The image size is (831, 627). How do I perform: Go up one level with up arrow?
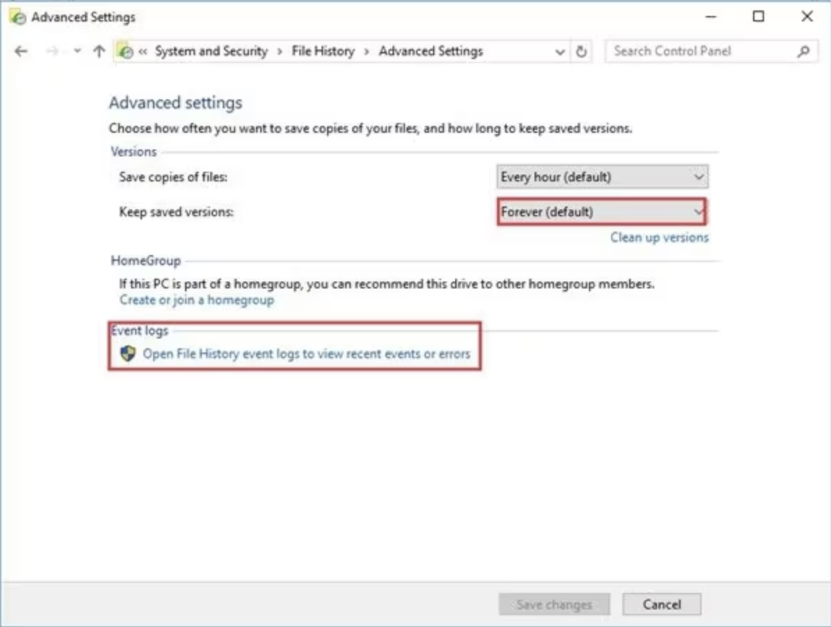[x=99, y=51]
